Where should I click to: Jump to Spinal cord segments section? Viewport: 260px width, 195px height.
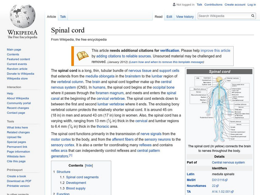(82, 177)
